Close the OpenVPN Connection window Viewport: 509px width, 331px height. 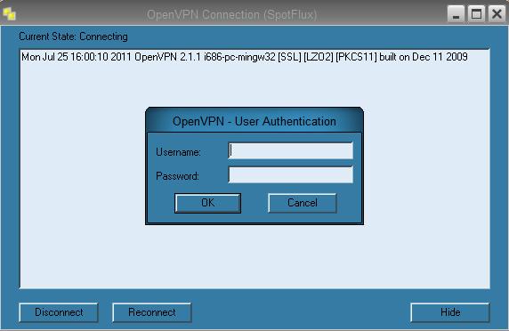point(497,14)
